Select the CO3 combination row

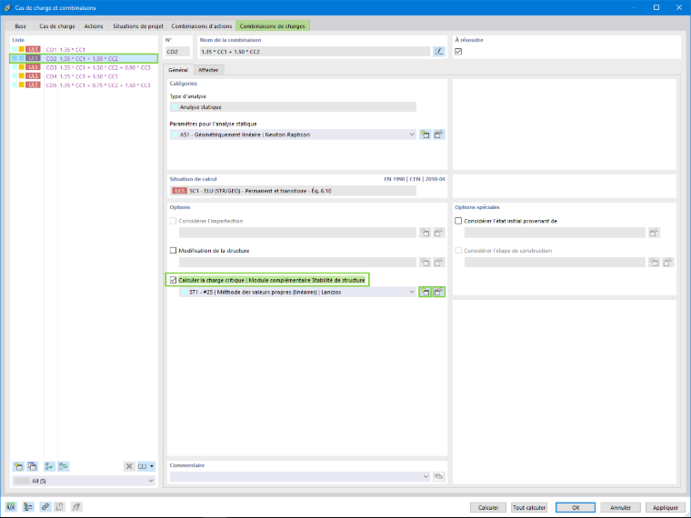(84, 67)
